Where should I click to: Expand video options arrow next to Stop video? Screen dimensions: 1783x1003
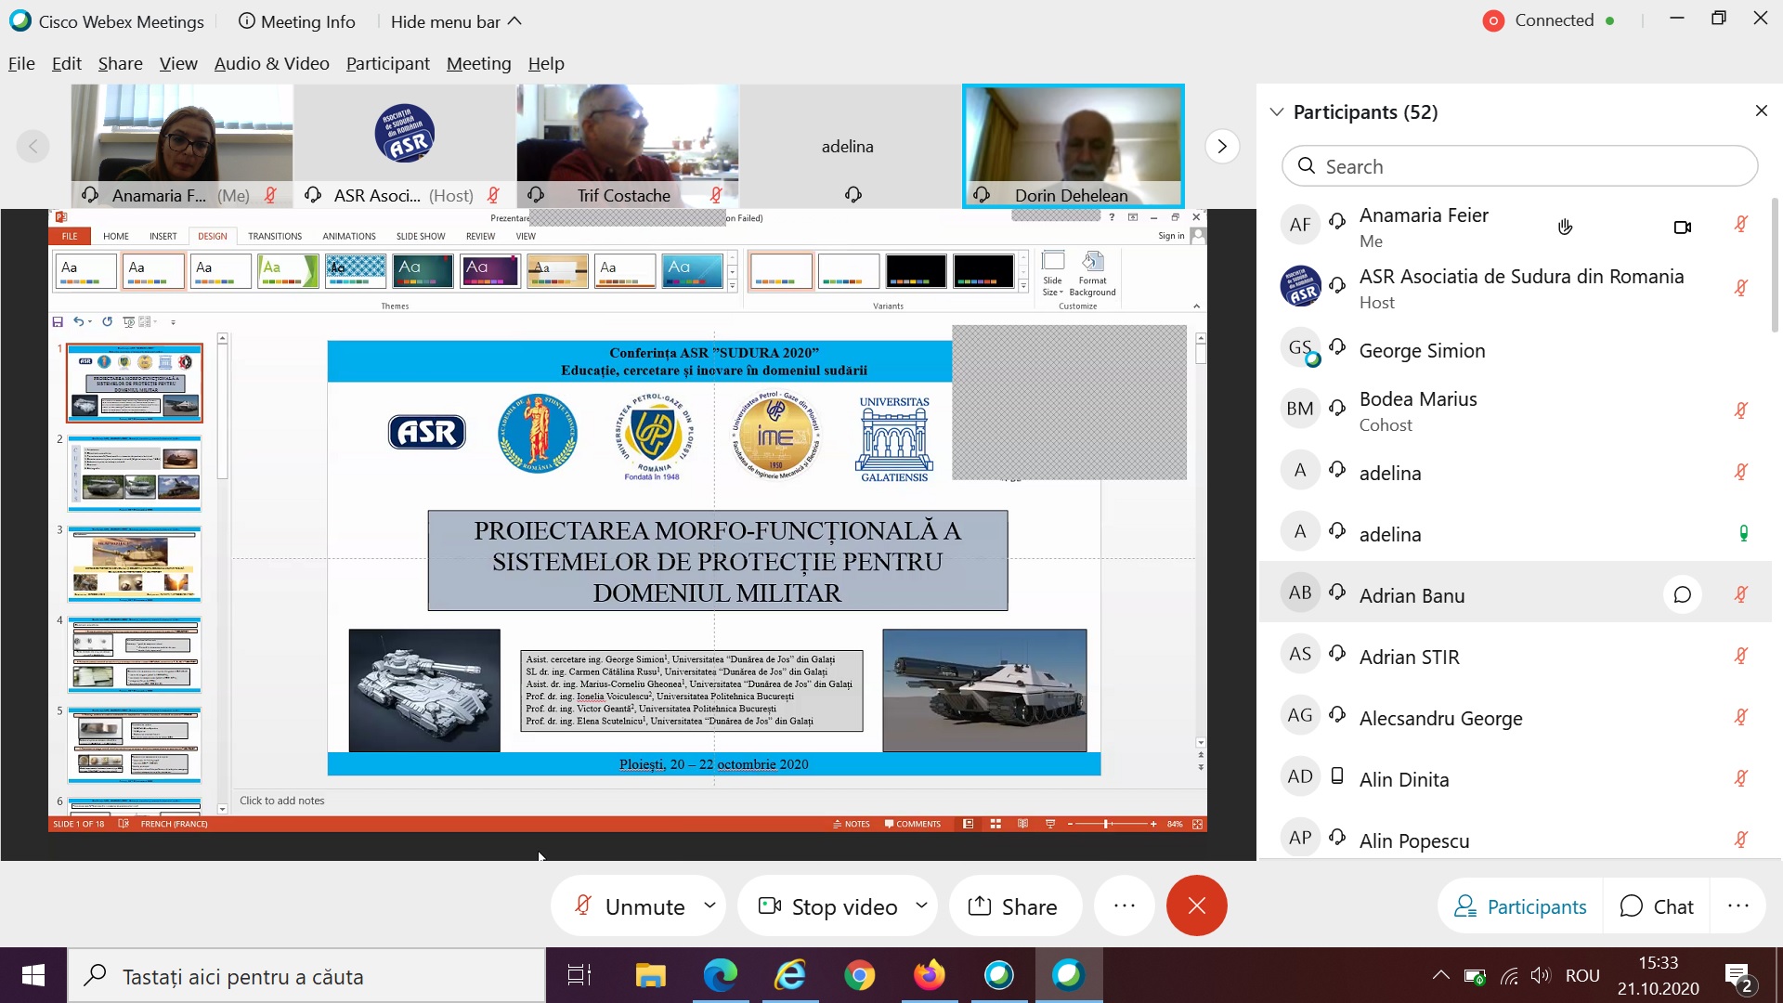pos(921,905)
